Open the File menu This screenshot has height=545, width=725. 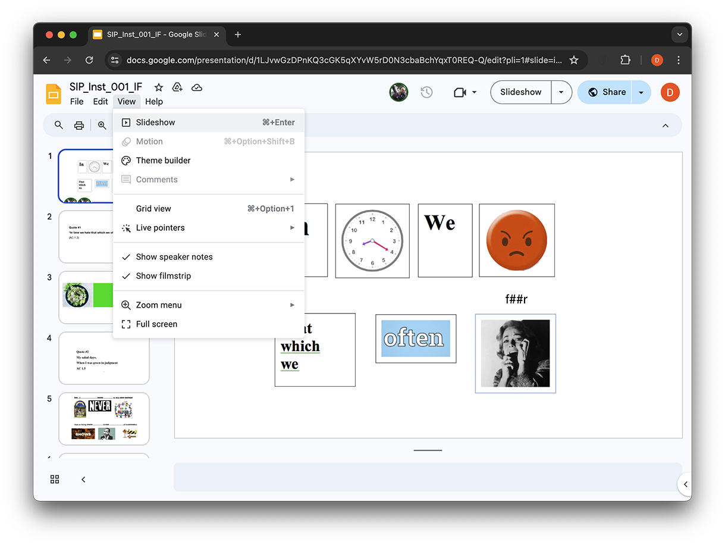[77, 102]
